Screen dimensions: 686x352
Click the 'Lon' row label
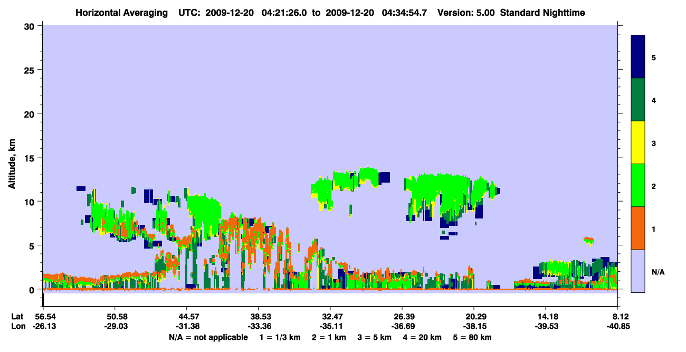(x=18, y=326)
